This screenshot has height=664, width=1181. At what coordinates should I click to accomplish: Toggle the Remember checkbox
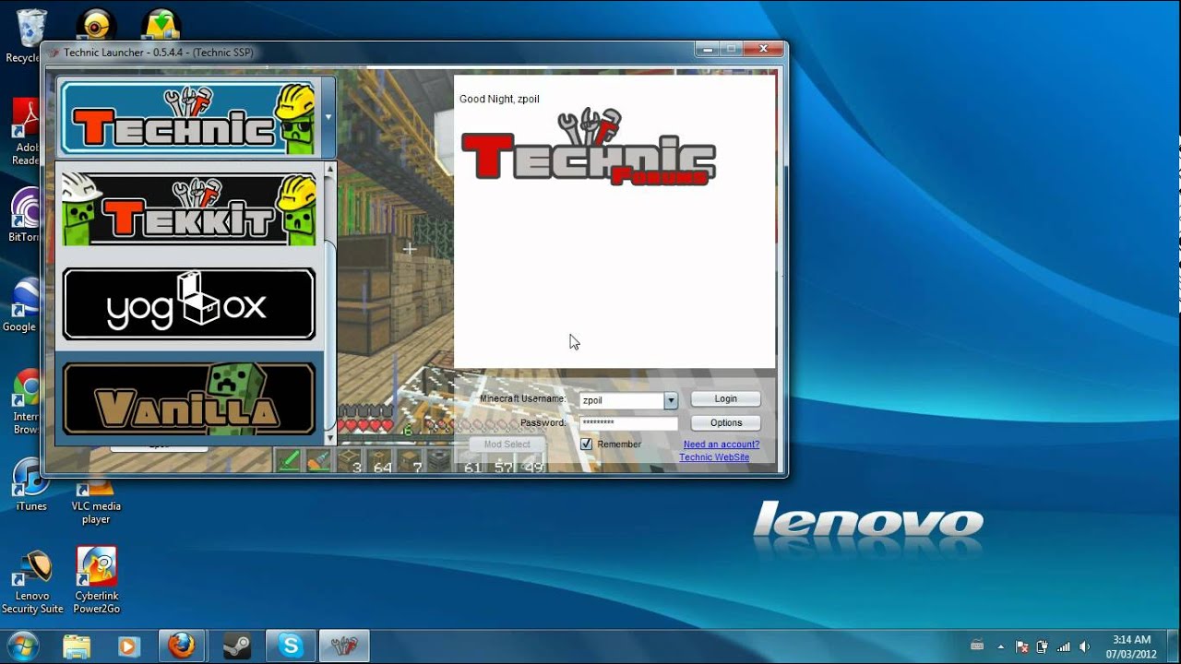point(586,445)
